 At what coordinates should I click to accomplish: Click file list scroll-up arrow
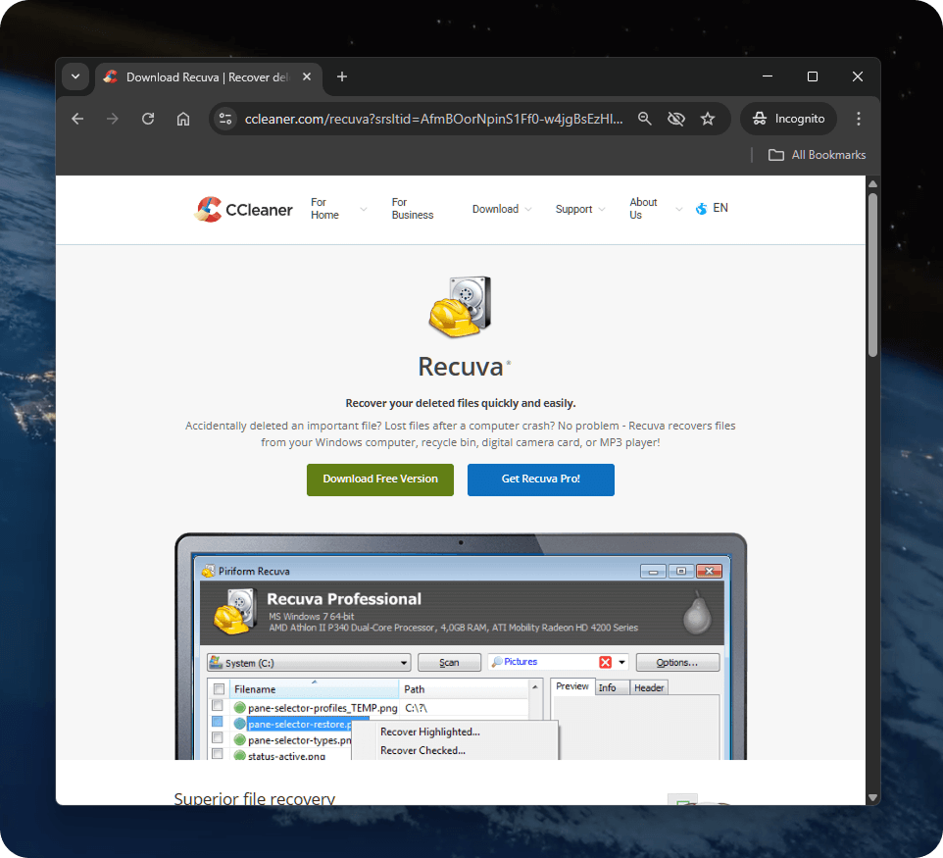pos(534,686)
